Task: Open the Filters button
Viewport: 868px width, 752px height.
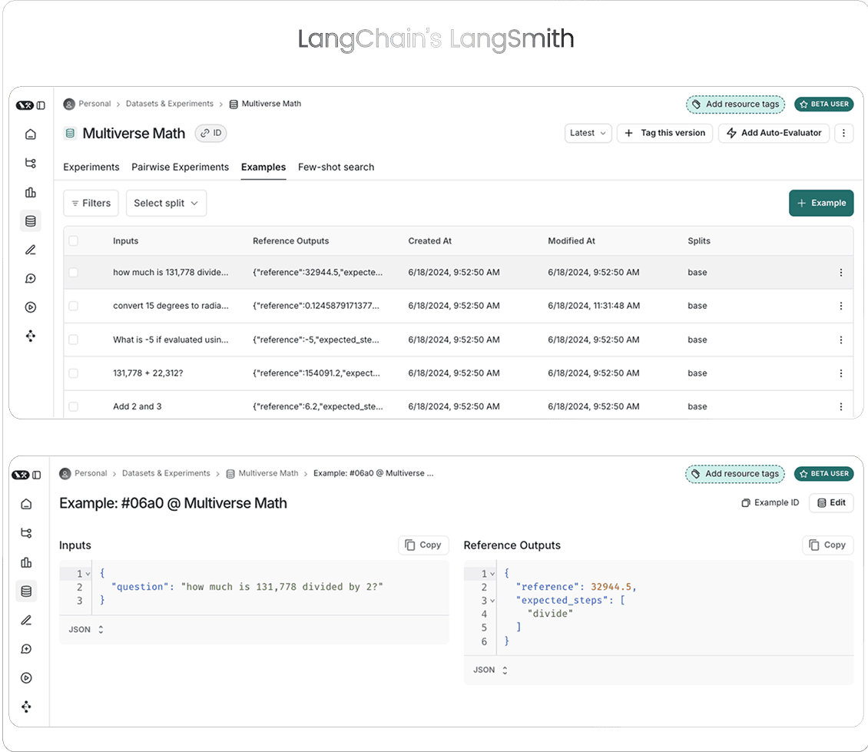Action: coord(91,204)
